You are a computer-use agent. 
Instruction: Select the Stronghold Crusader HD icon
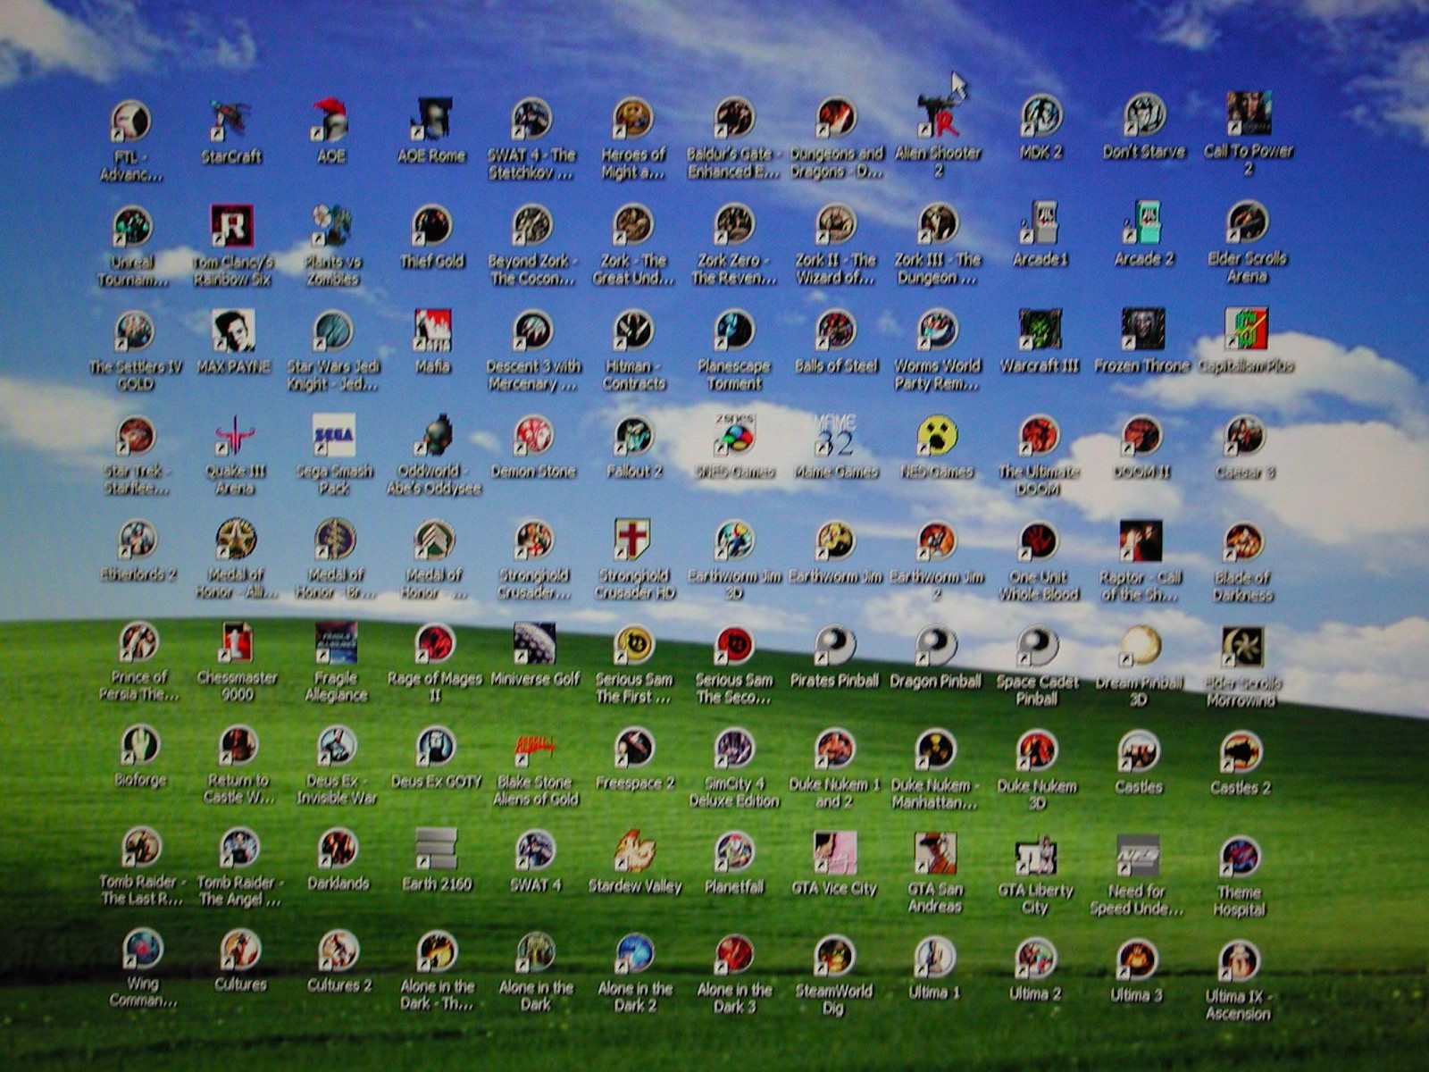click(x=633, y=540)
